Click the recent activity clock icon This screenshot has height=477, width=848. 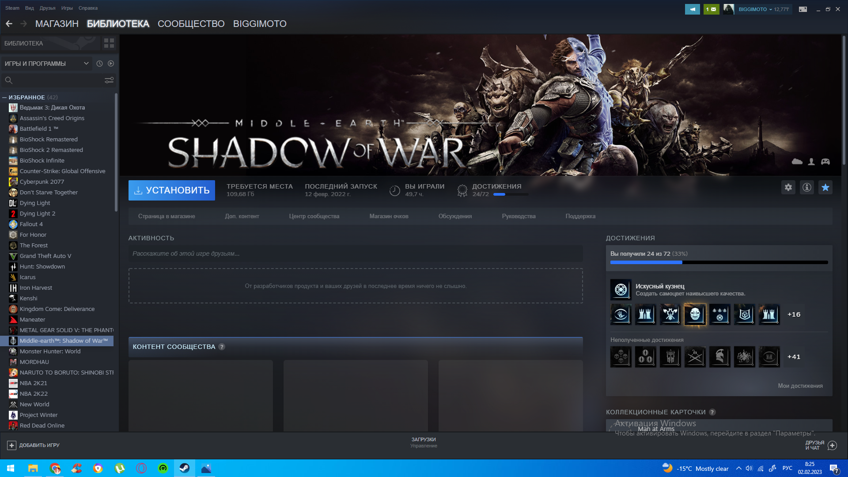[99, 64]
